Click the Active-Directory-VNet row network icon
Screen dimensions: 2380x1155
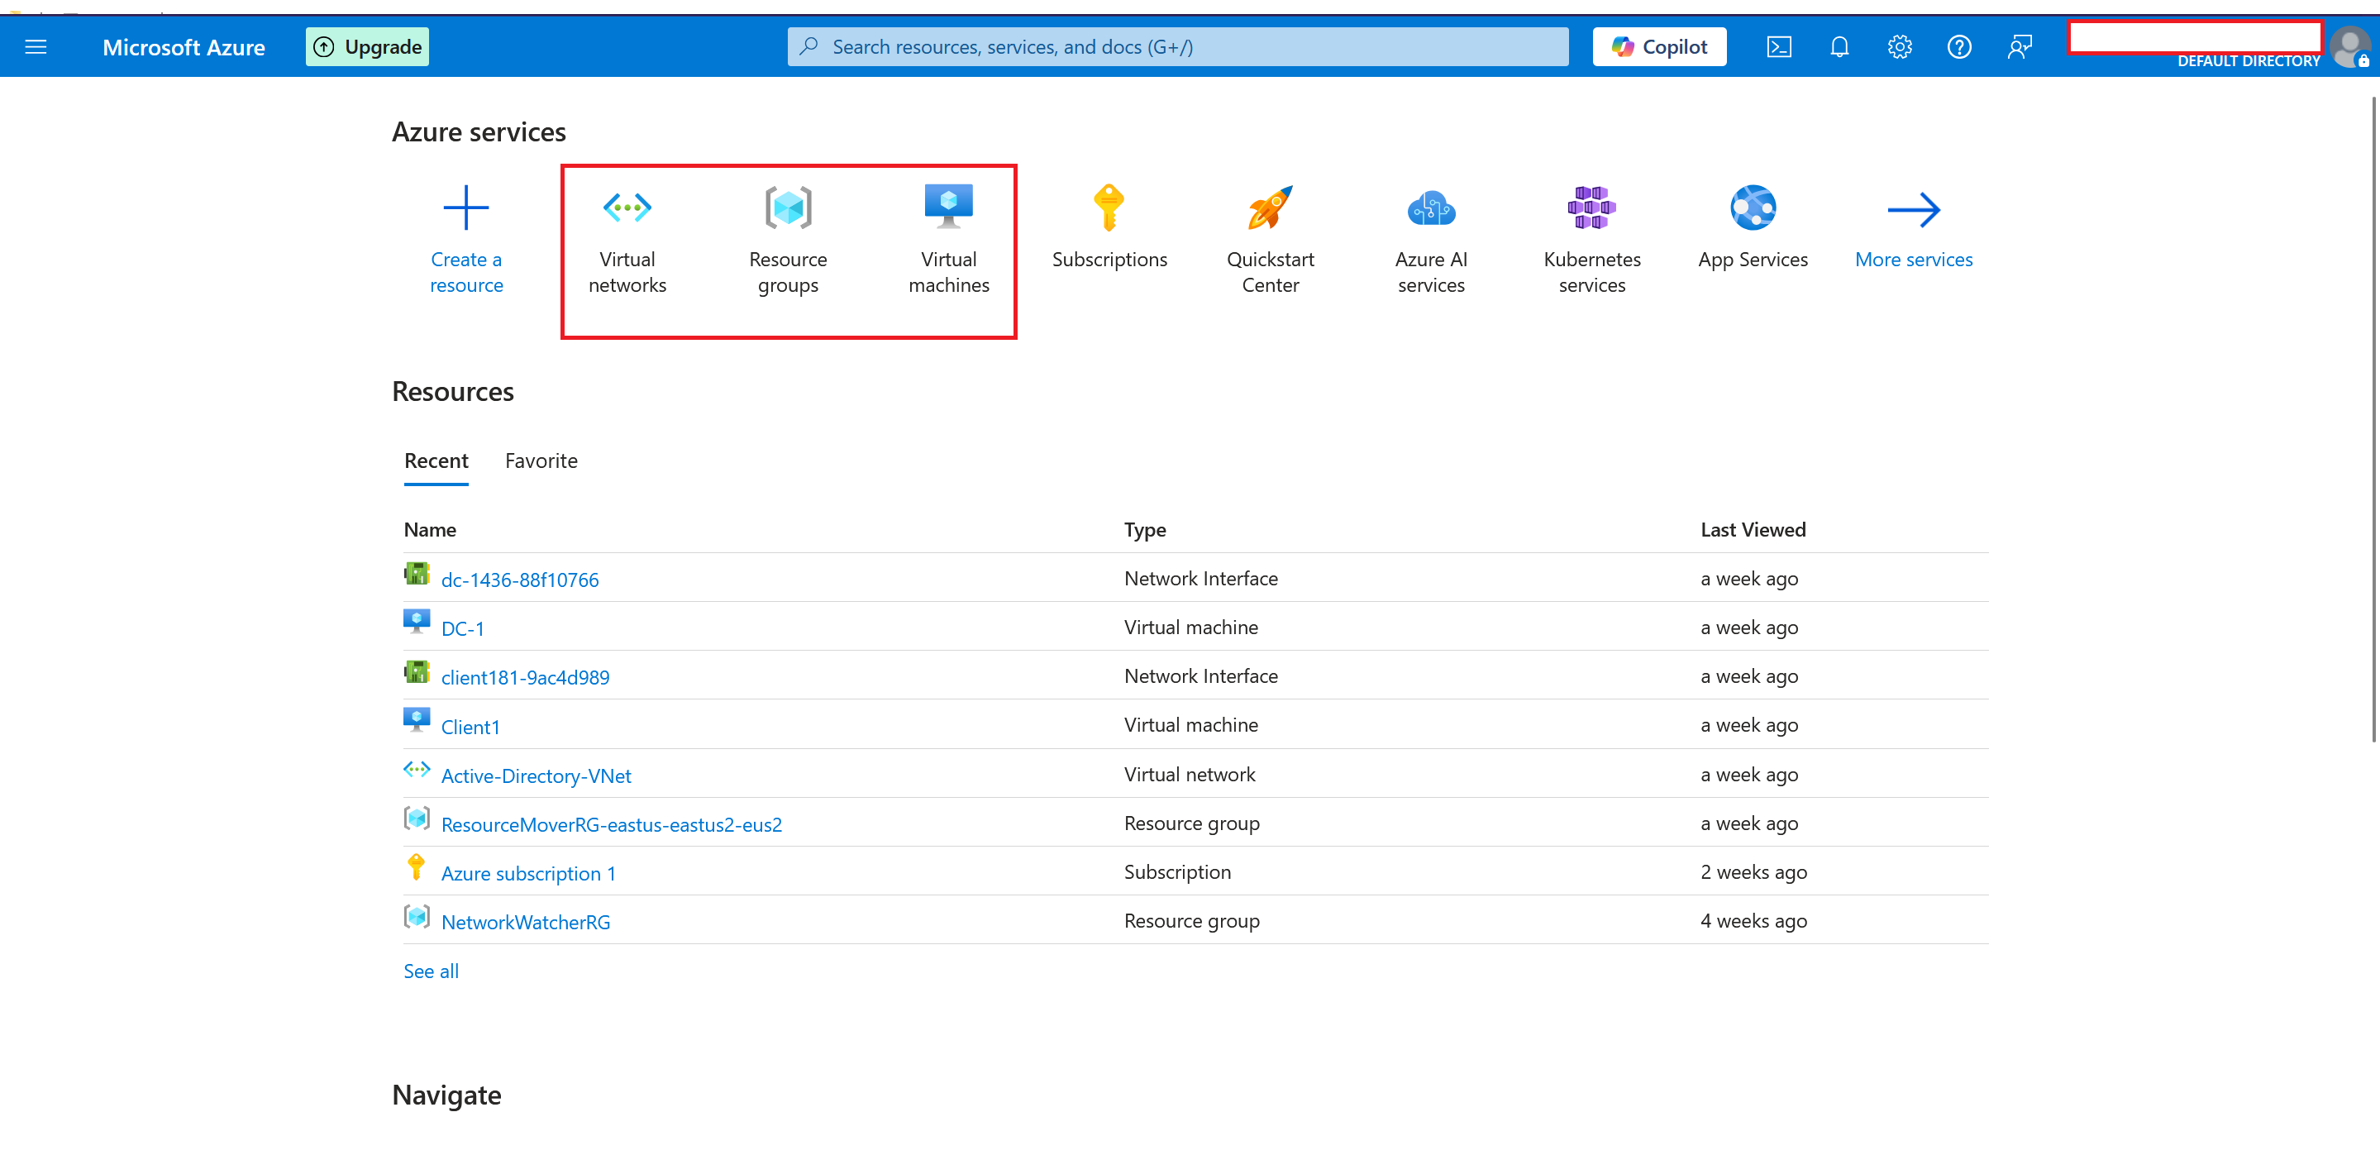[x=417, y=769]
